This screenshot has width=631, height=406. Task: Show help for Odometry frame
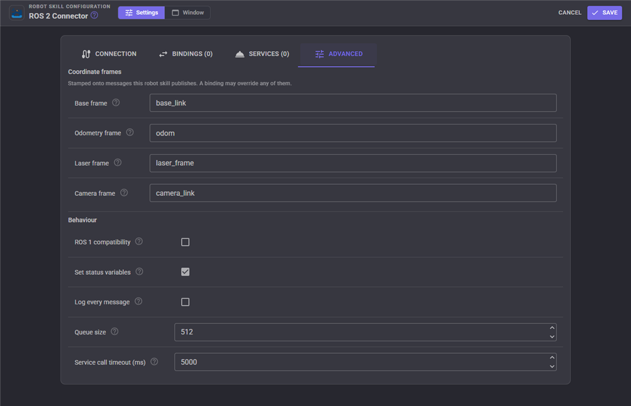click(x=129, y=132)
